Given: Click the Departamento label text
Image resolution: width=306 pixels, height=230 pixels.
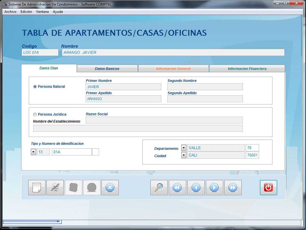Looking at the screenshot, I should coord(166,149).
